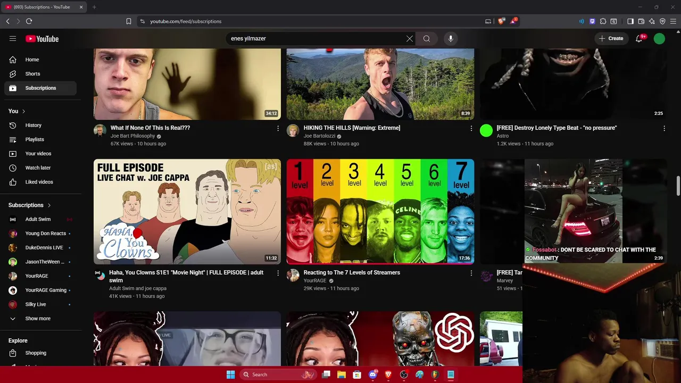Click the taskbar Search box
Screen dimensions: 681x383
(x=278, y=374)
